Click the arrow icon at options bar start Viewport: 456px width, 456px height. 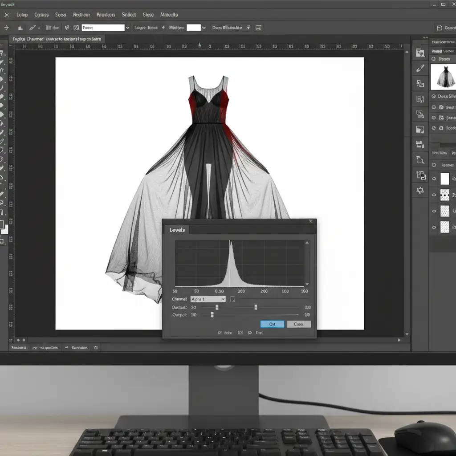6,28
